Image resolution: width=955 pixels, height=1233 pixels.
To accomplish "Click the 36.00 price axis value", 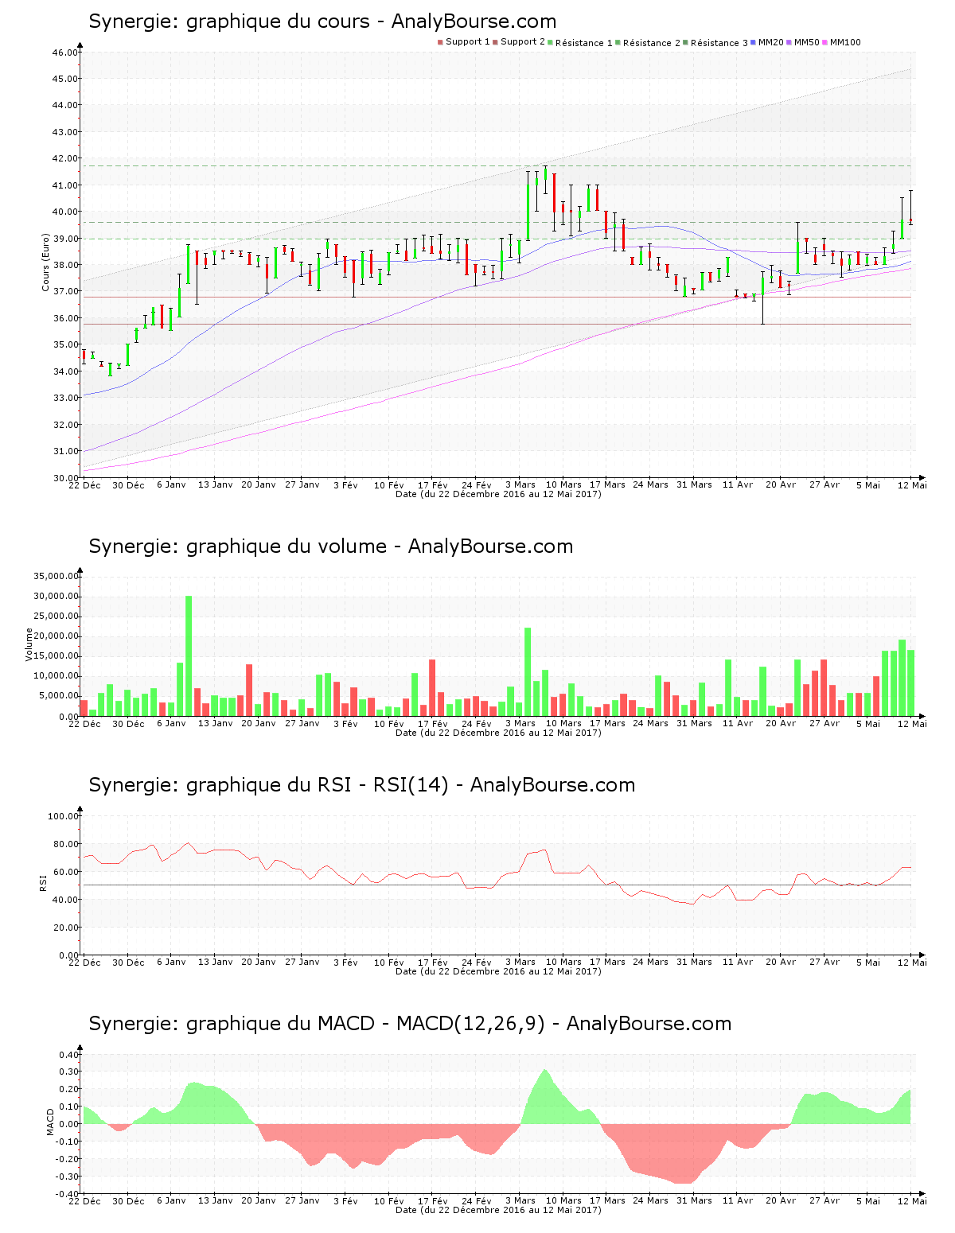I will click(x=65, y=318).
